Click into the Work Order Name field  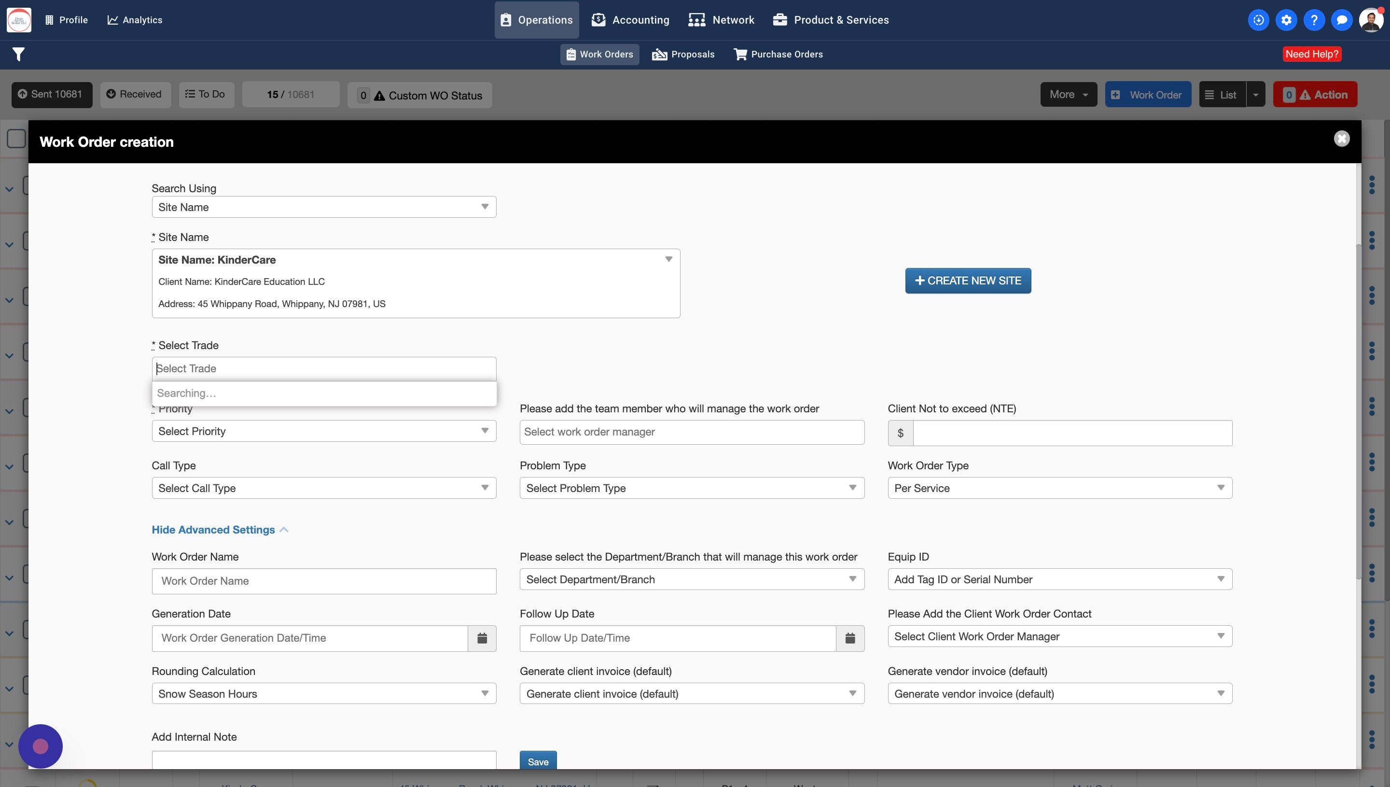coord(323,581)
